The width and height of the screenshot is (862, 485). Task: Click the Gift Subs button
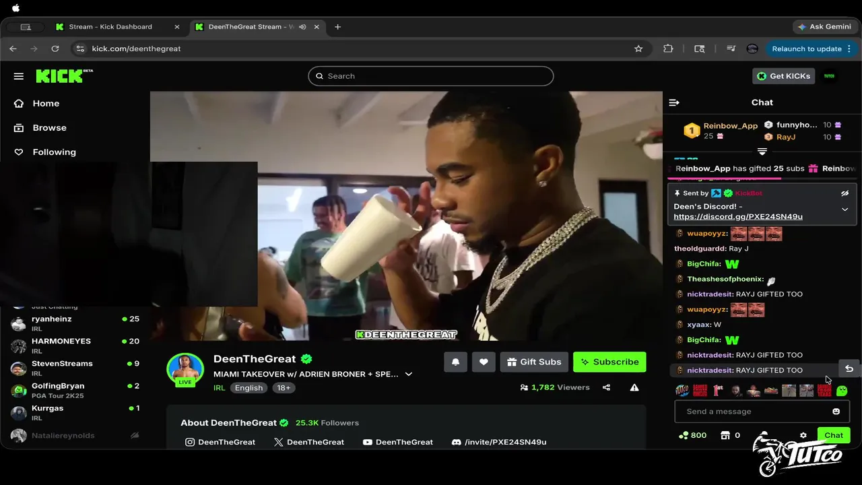click(x=534, y=362)
